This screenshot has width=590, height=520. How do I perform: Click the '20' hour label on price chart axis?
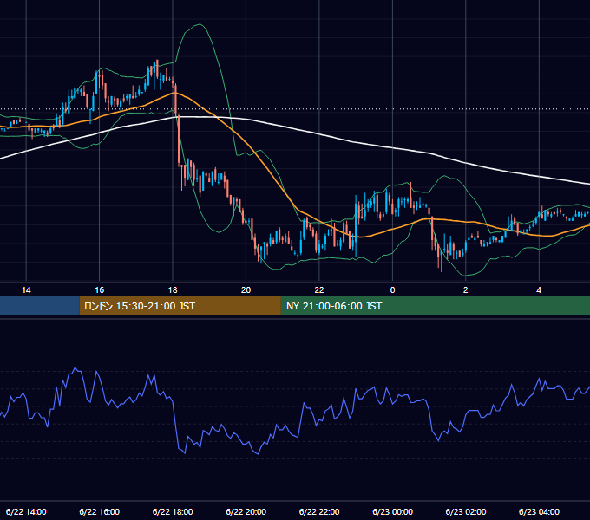[246, 290]
